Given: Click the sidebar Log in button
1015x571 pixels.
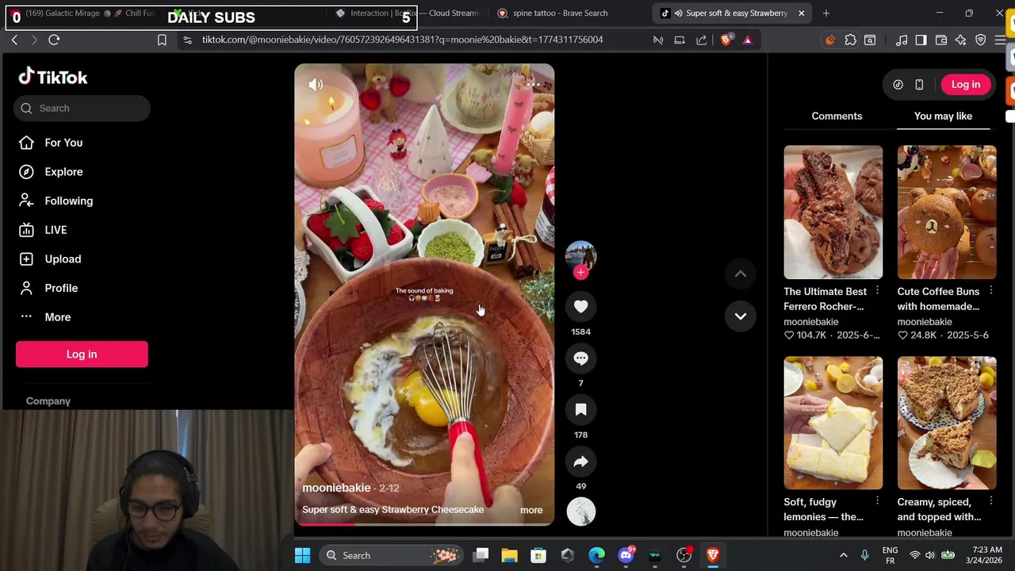Looking at the screenshot, I should [x=82, y=354].
